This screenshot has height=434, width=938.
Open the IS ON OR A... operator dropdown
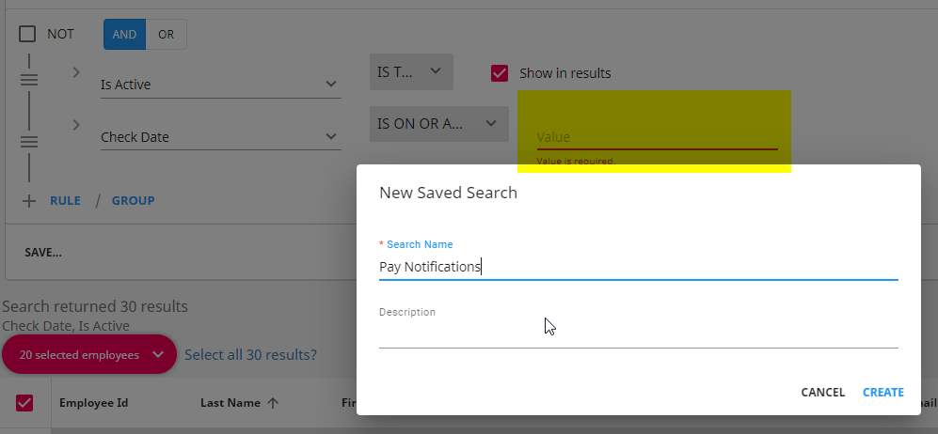439,124
